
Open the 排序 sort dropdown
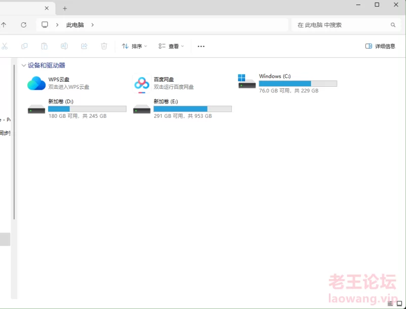point(134,46)
